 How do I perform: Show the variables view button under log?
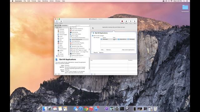[x=95, y=74]
